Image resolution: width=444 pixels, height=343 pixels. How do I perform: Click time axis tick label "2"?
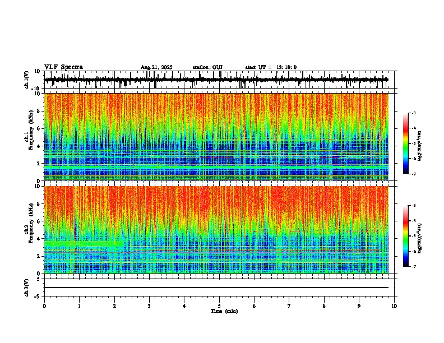click(114, 306)
